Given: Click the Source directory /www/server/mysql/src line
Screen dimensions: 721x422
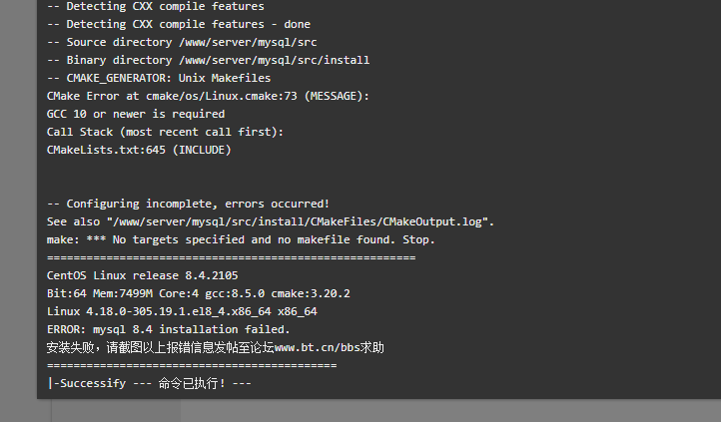Looking at the screenshot, I should (182, 42).
